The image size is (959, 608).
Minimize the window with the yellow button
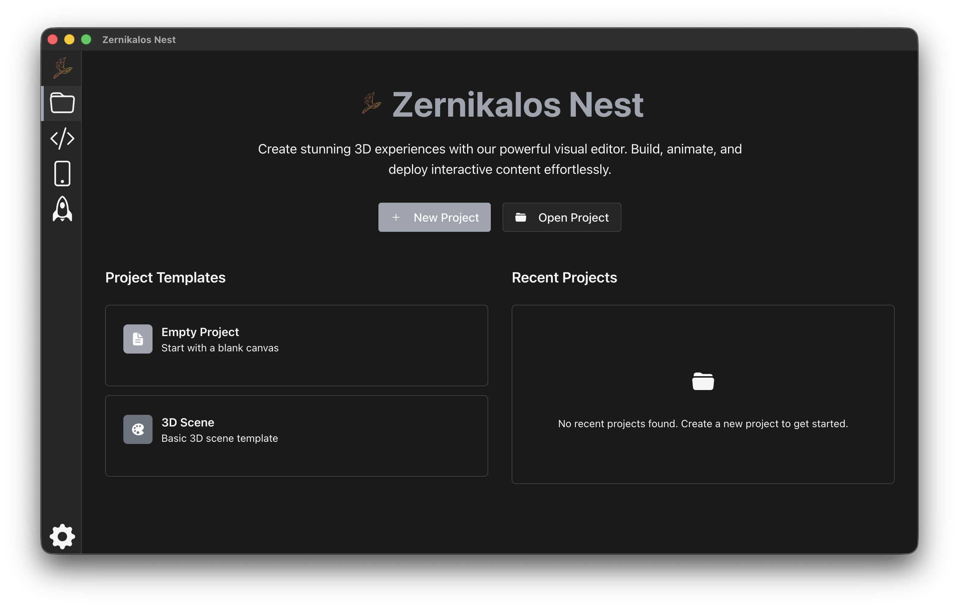coord(69,39)
